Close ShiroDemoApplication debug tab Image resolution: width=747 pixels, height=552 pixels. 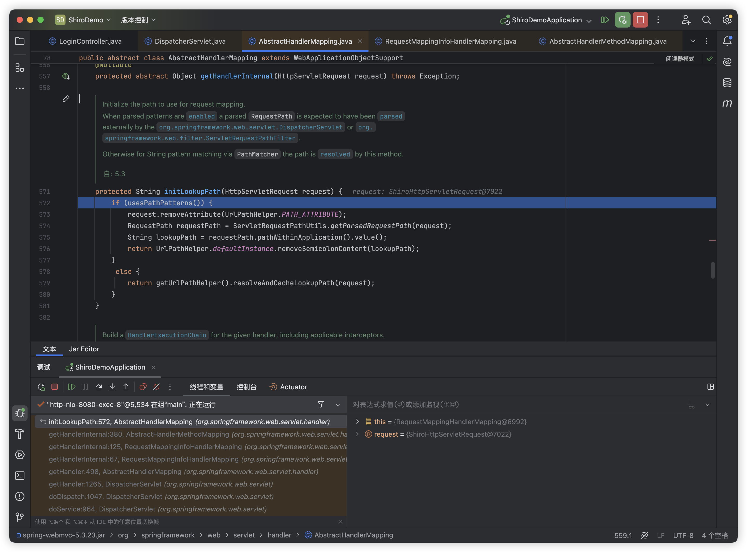pyautogui.click(x=153, y=367)
